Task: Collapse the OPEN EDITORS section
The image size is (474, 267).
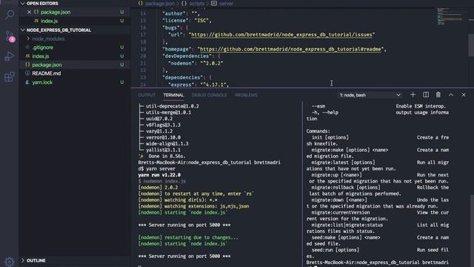Action: [x=23, y=3]
